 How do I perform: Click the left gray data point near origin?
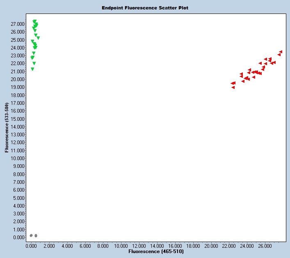pos(31,235)
